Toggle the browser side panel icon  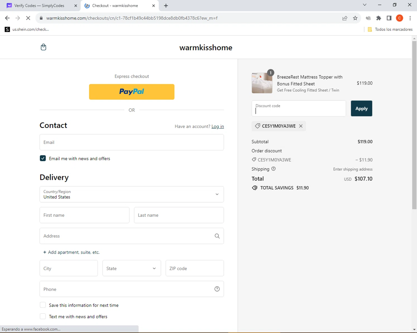coord(389,18)
